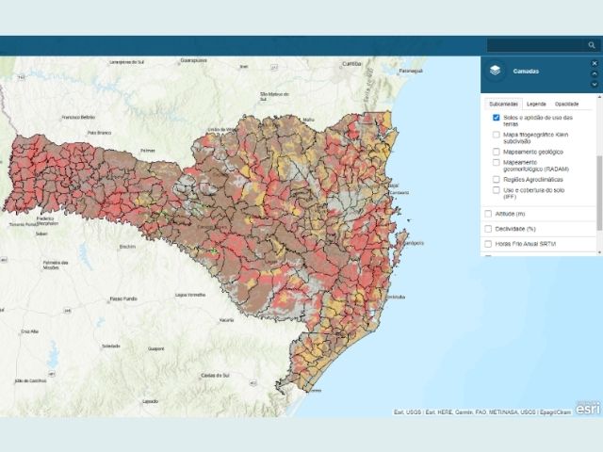Uncheck Solos e aptidão de uso das terras
Viewport: 603px width, 452px height.
point(497,118)
